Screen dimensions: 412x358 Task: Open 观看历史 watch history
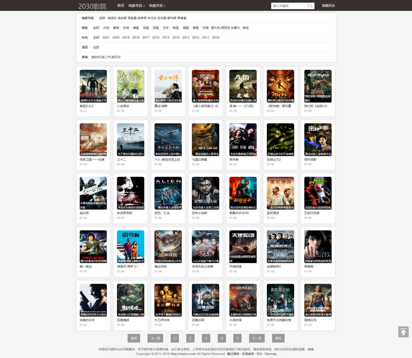pos(328,6)
